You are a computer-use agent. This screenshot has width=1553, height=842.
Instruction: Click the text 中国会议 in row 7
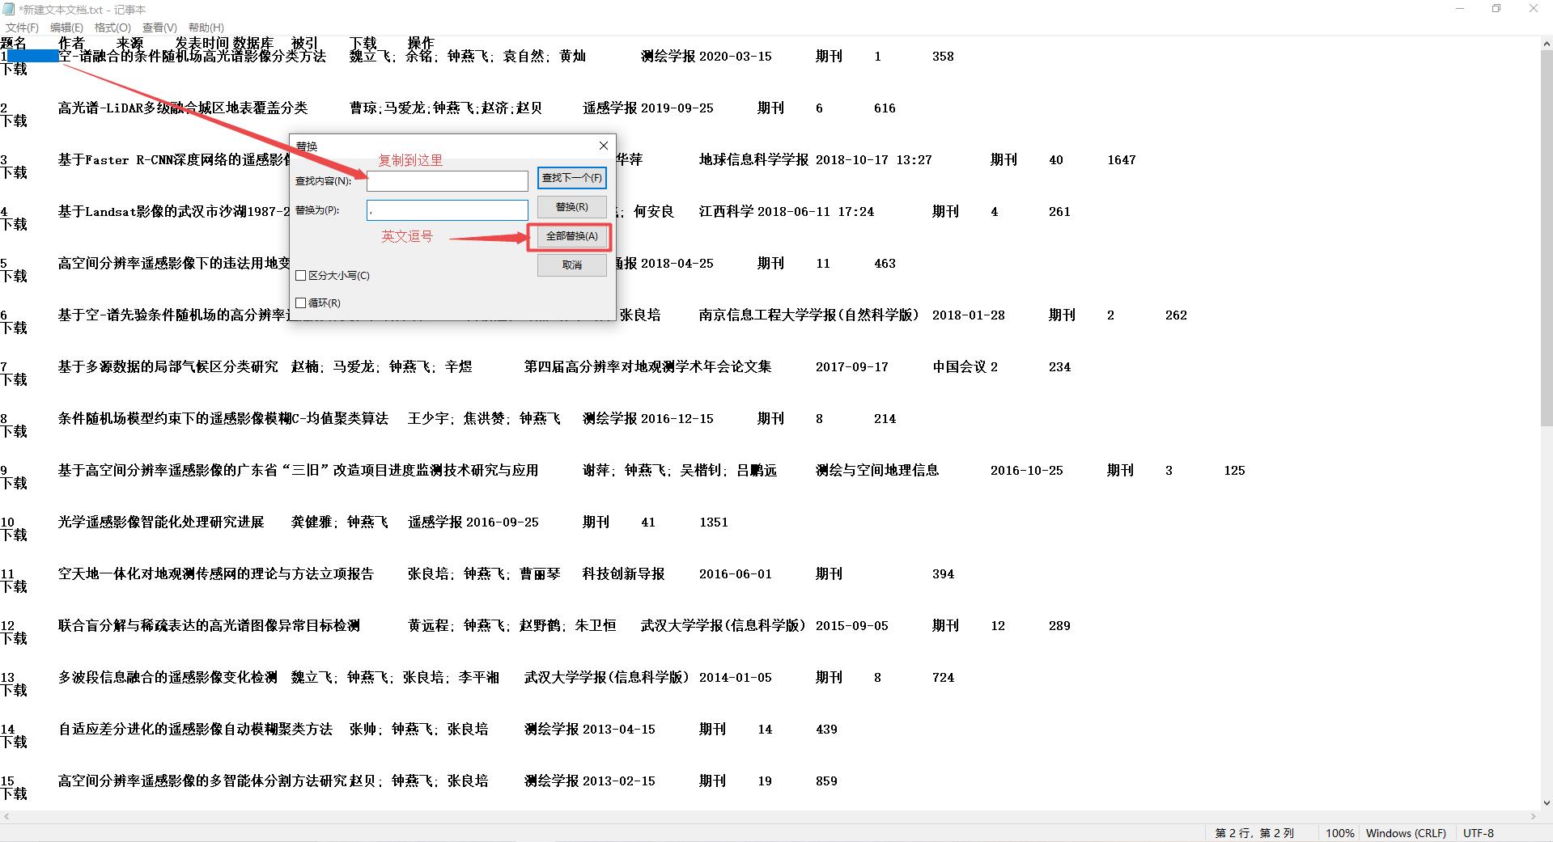click(x=959, y=367)
